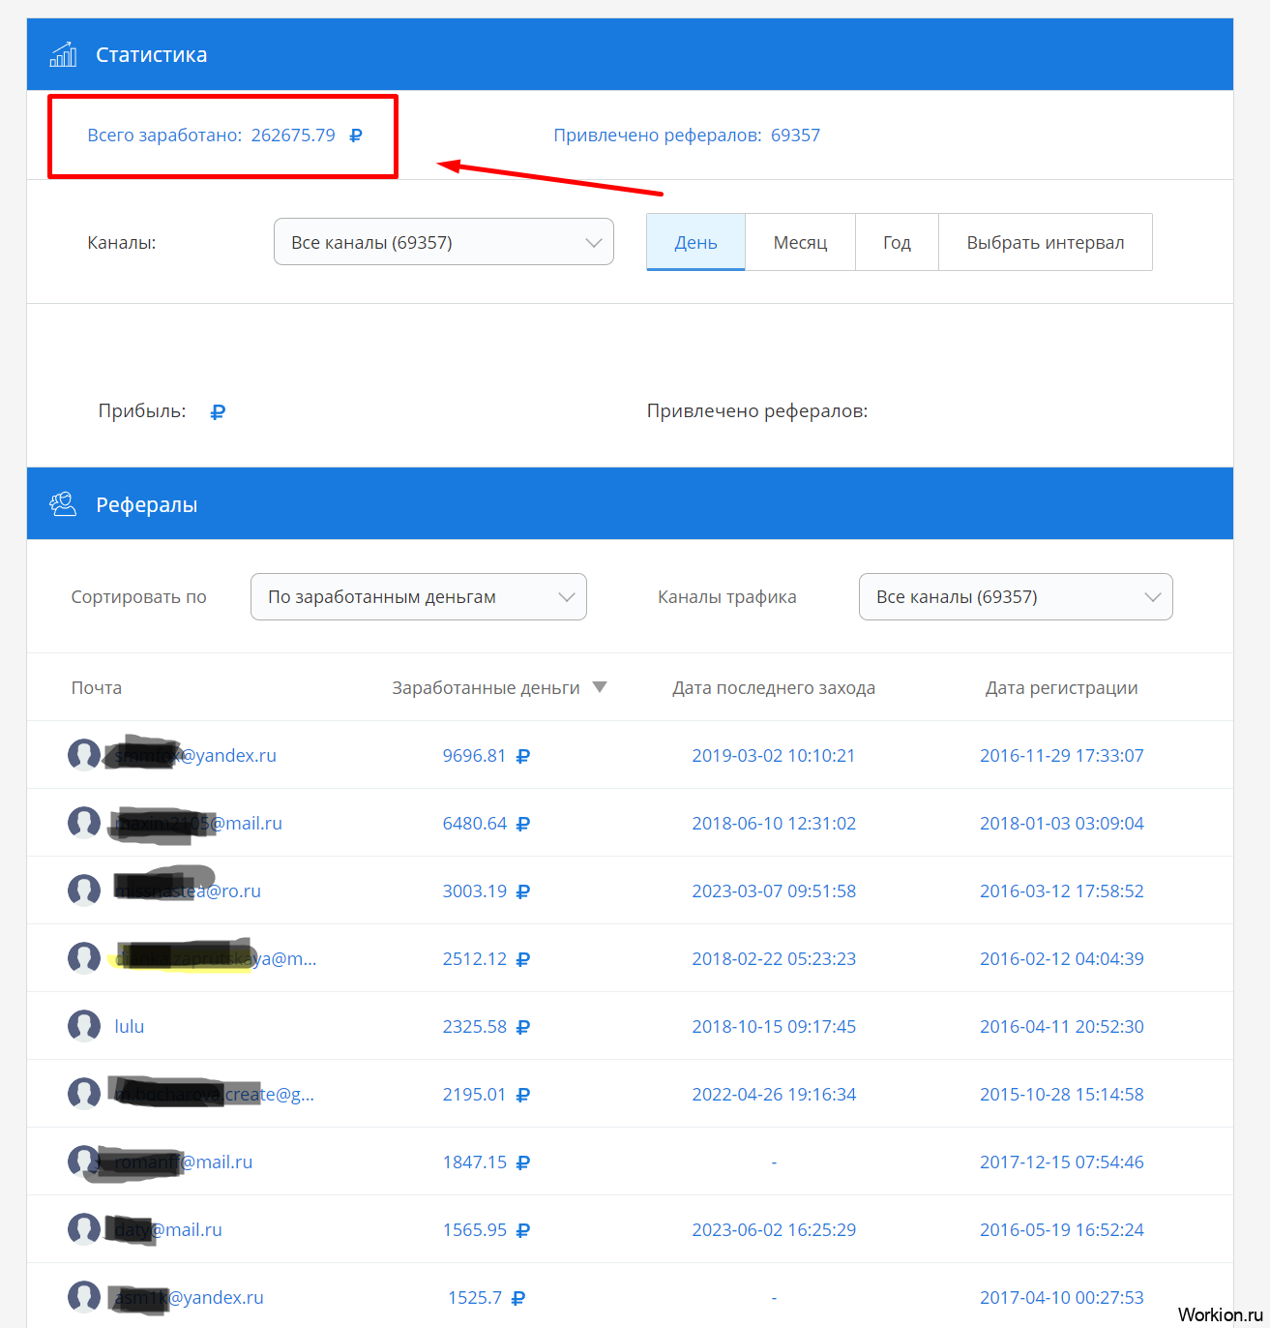Click avatar of the 6480.64 earnings referral
Image resolution: width=1270 pixels, height=1328 pixels.
pos(84,823)
